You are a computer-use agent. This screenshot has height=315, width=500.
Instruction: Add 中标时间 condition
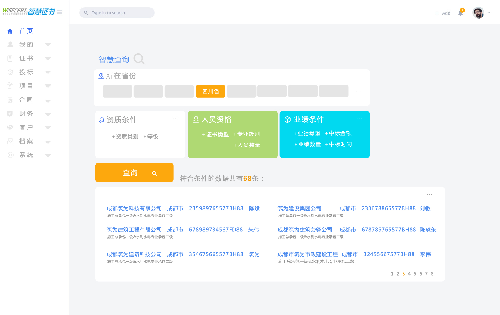point(338,144)
